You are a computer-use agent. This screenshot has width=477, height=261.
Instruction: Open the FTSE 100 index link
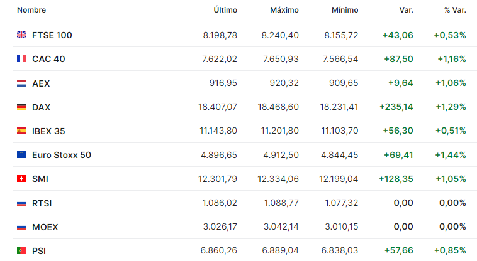52,35
